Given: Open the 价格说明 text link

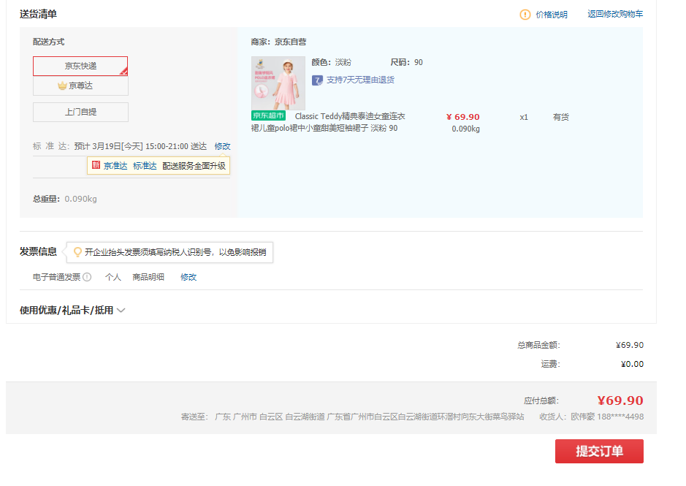Looking at the screenshot, I should click(x=551, y=15).
